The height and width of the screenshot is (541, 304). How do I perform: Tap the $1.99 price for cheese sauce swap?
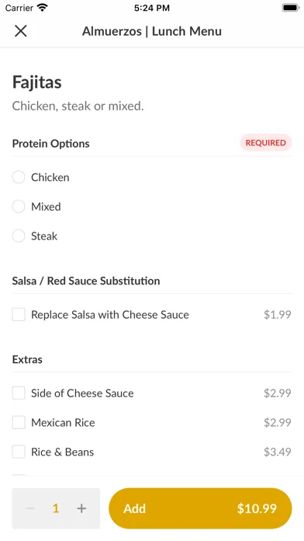278,314
